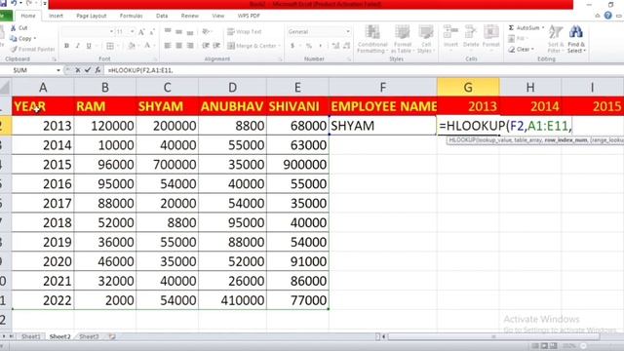Open the font size dropdown
This screenshot has width=624, height=351.
133,31
